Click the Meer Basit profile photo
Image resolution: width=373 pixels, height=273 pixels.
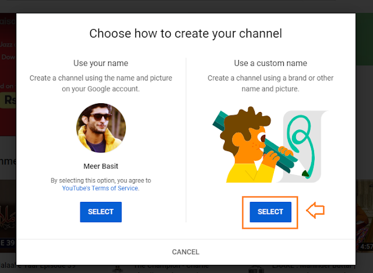coord(100,128)
